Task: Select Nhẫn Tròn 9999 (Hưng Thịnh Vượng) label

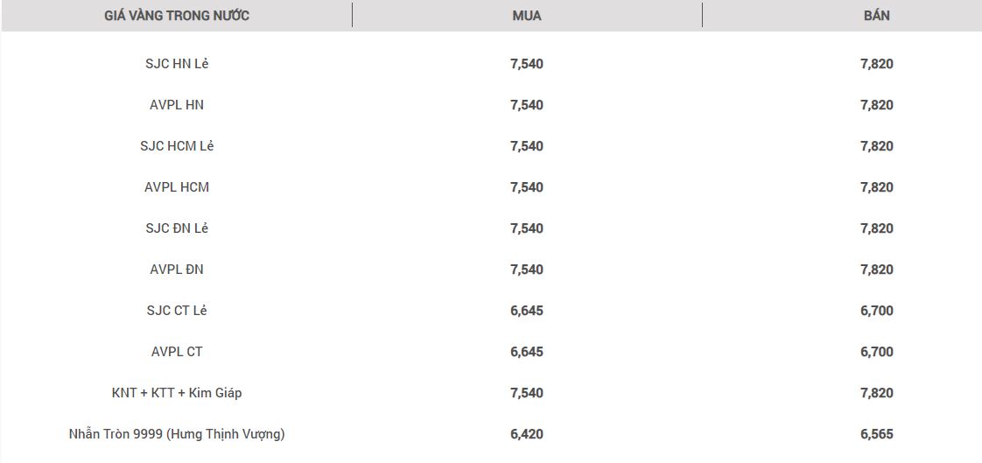Action: click(x=177, y=434)
